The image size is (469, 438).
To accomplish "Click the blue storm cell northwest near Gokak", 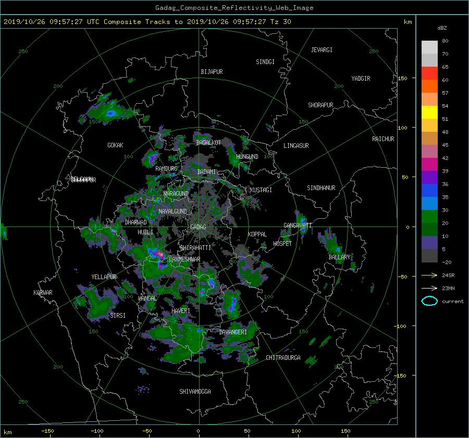I will pyautogui.click(x=111, y=113).
